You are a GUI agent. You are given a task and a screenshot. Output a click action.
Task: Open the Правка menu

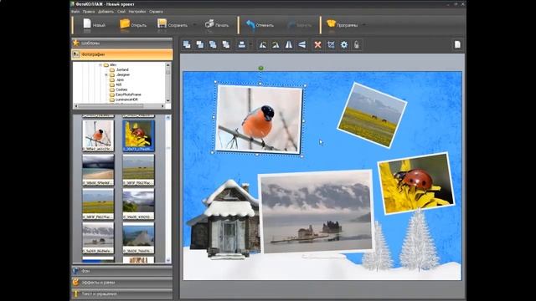[x=89, y=12]
